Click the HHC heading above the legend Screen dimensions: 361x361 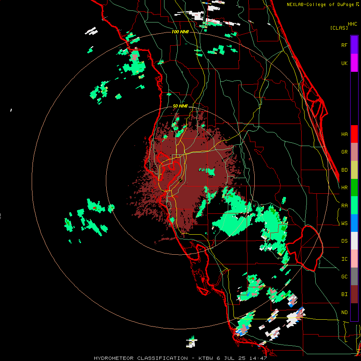pos(352,24)
